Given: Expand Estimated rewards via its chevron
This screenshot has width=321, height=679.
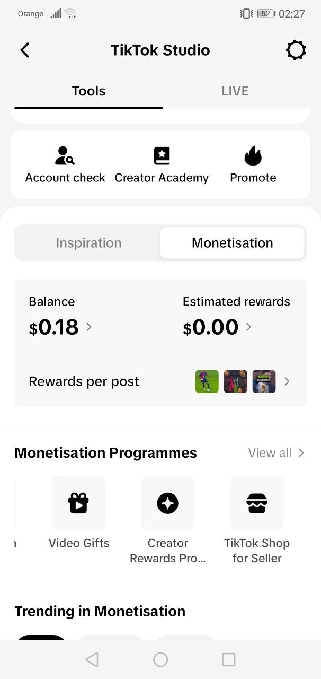Looking at the screenshot, I should [248, 327].
